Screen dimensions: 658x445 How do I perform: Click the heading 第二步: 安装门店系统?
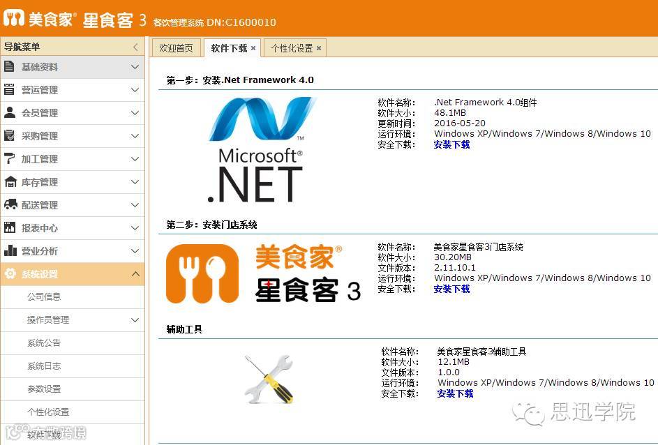[x=211, y=225]
